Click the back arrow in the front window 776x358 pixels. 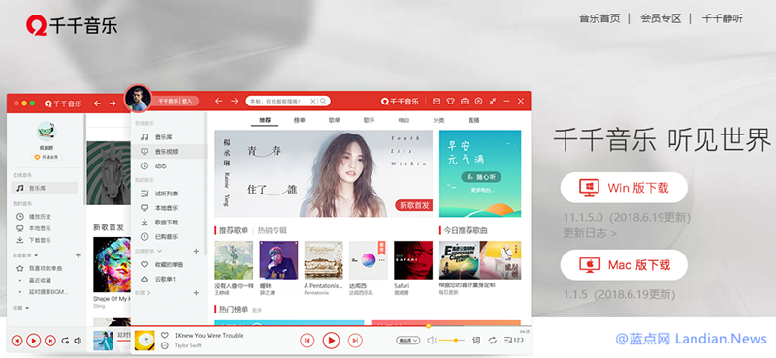pyautogui.click(x=219, y=101)
